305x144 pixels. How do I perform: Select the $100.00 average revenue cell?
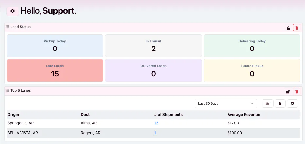pyautogui.click(x=235, y=133)
